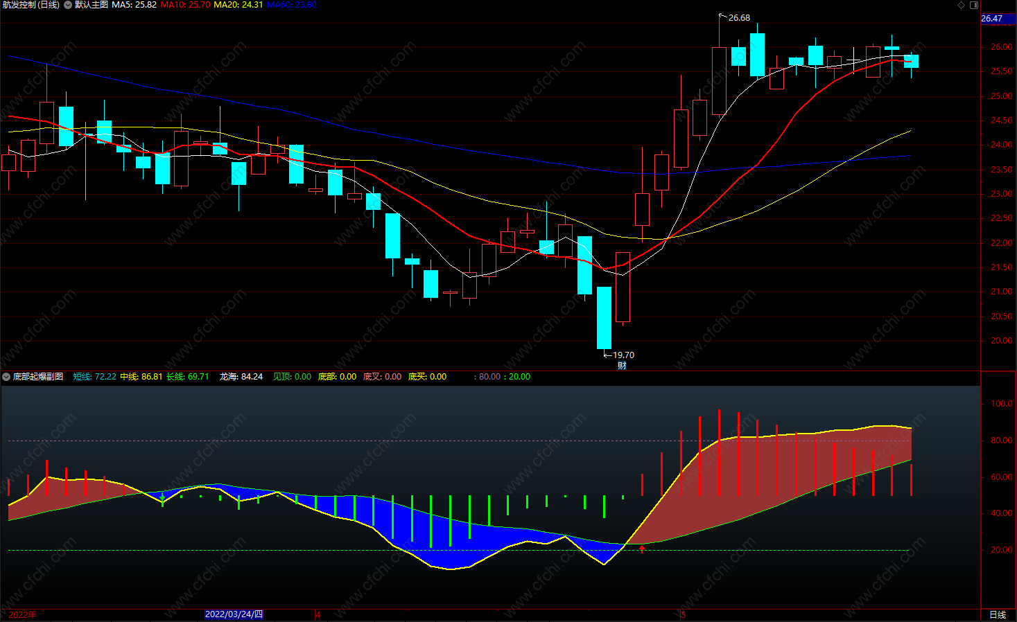
Task: Click the 短线: 72.22 value
Action: tap(95, 377)
